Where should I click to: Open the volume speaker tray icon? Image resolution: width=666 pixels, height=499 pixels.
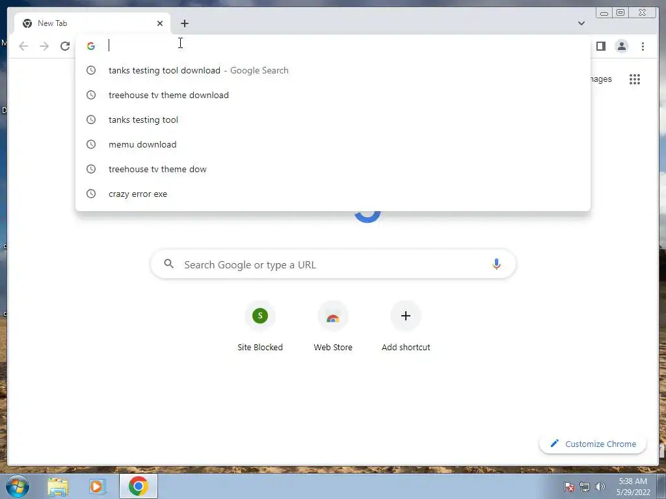coord(600,487)
